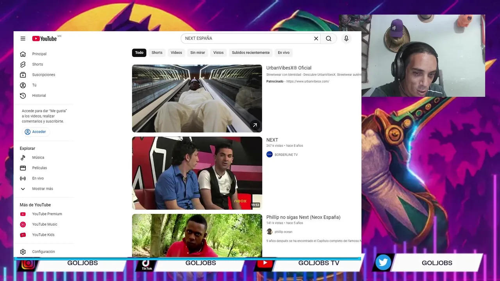Click the YouTube logo
500x281 pixels.
[45, 39]
